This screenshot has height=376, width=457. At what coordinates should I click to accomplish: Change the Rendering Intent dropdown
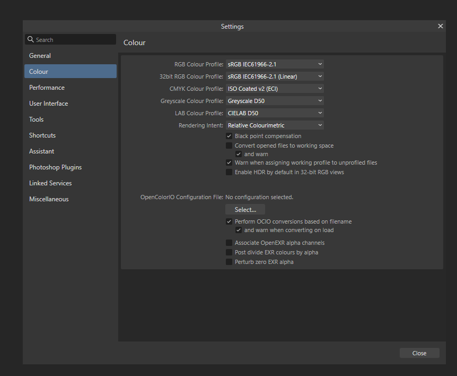(275, 125)
